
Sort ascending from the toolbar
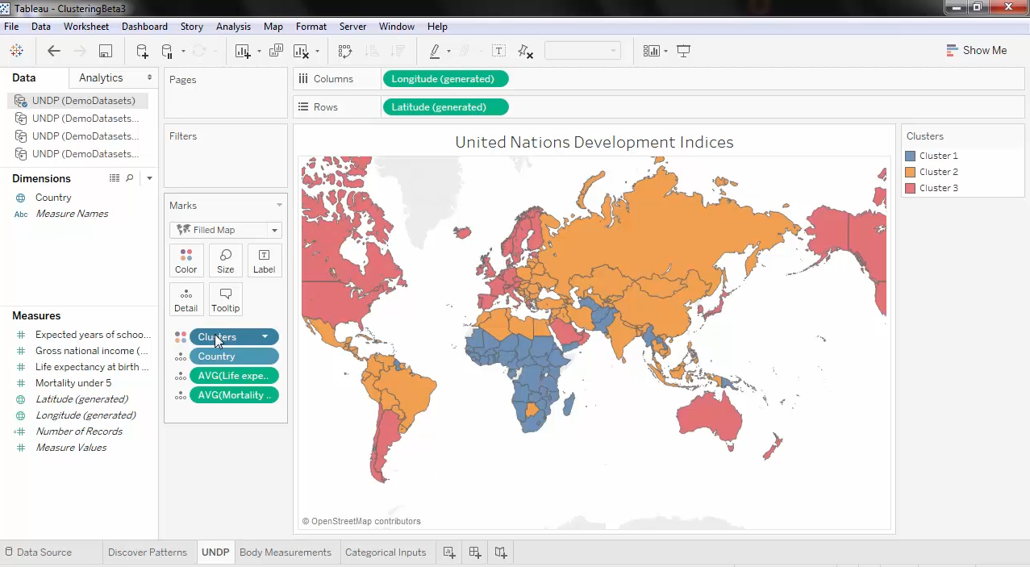pyautogui.click(x=372, y=52)
